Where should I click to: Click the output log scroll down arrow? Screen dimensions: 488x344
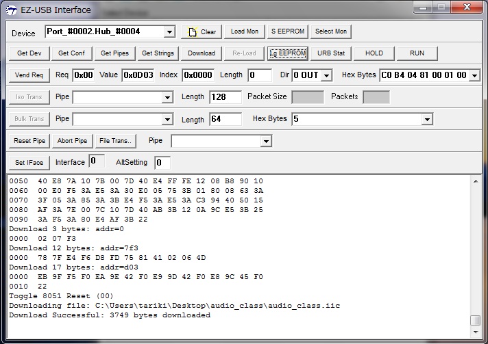pos(476,332)
